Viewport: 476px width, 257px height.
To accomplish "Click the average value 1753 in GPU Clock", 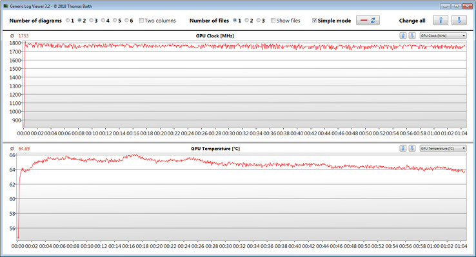I will [x=23, y=36].
